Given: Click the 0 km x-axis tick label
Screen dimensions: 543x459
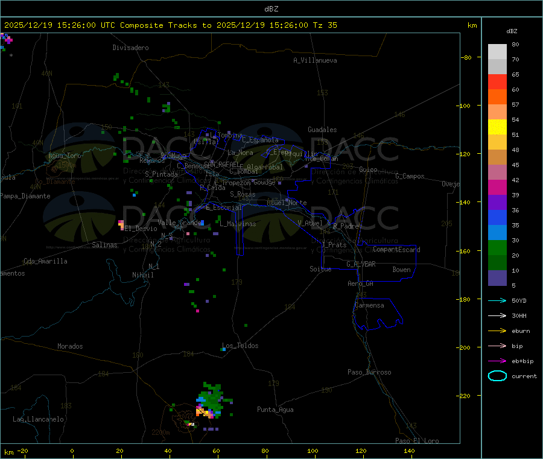Looking at the screenshot, I should [x=72, y=451].
